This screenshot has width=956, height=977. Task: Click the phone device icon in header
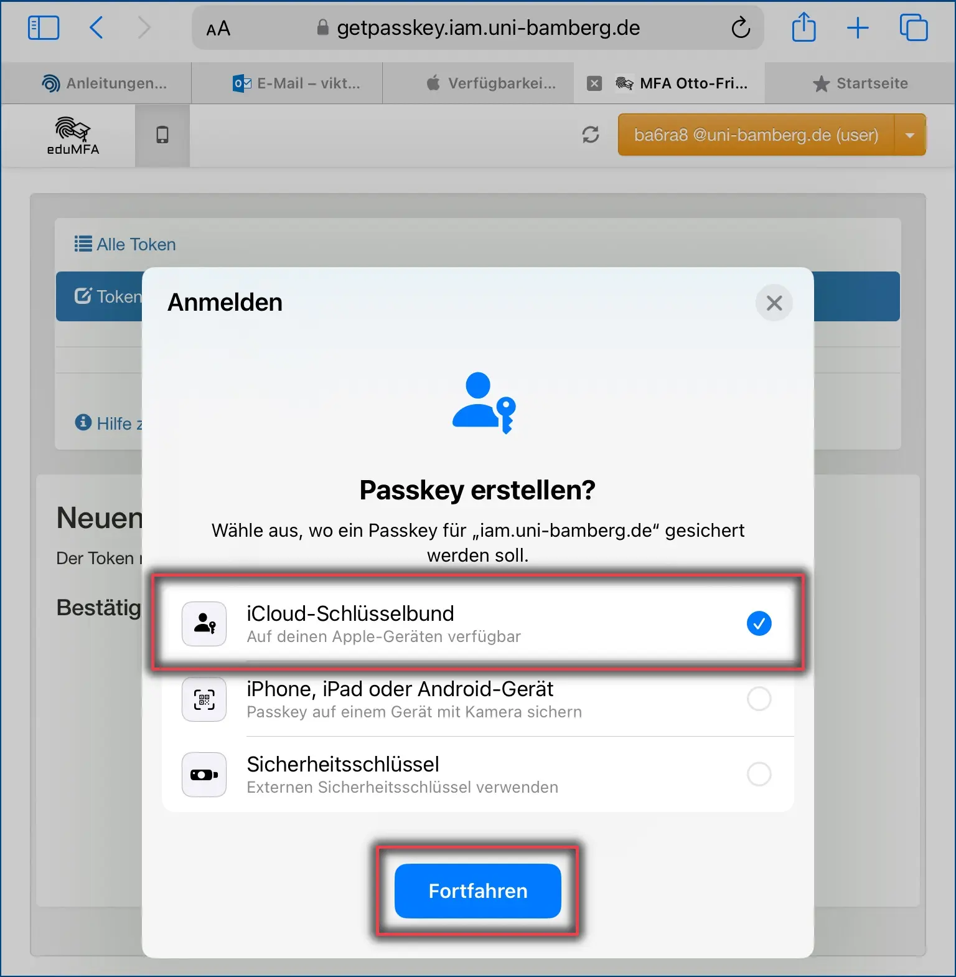tap(162, 135)
